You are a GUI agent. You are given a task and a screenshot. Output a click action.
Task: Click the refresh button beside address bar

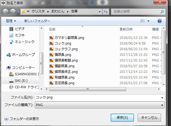(x=106, y=12)
